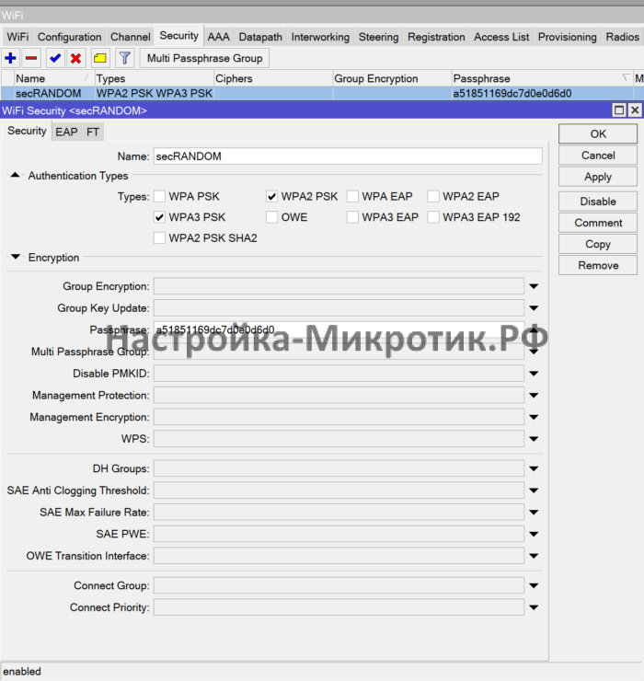Expand SAE Anti Clogging Threshold arrow
The height and width of the screenshot is (681, 644).
534,491
